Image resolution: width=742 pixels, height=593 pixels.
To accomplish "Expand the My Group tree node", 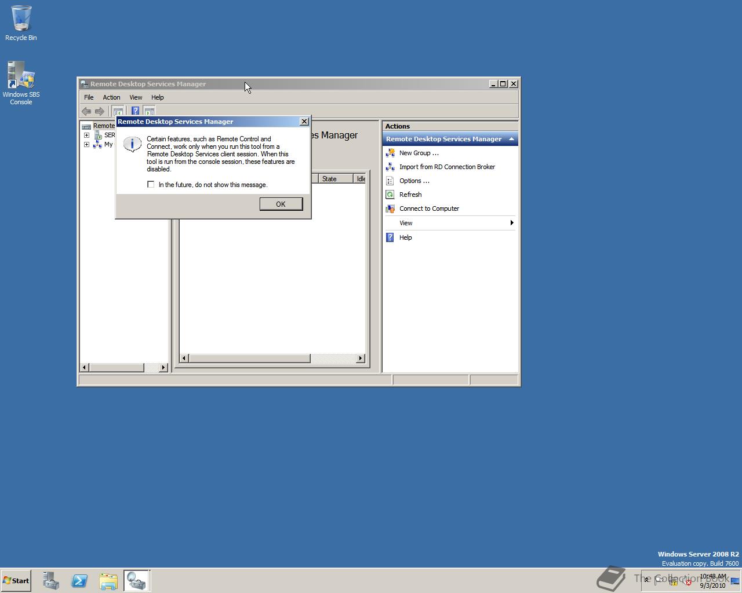I will coord(86,144).
